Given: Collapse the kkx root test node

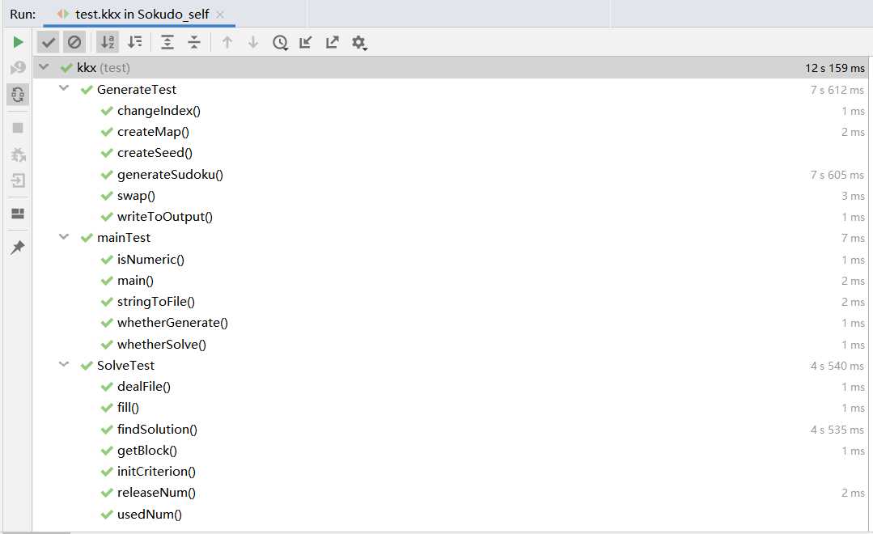Looking at the screenshot, I should point(44,67).
